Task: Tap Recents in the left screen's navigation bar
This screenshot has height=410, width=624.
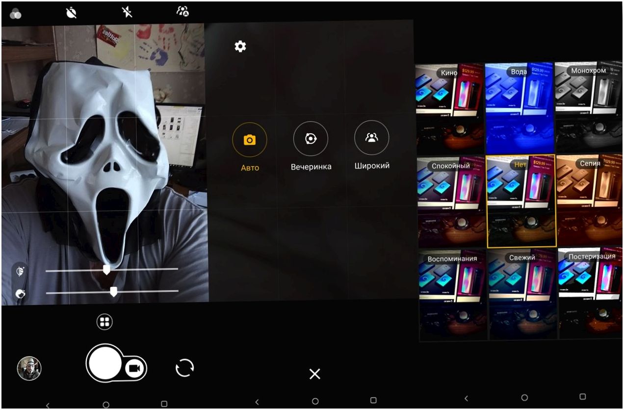Action: pos(164,404)
